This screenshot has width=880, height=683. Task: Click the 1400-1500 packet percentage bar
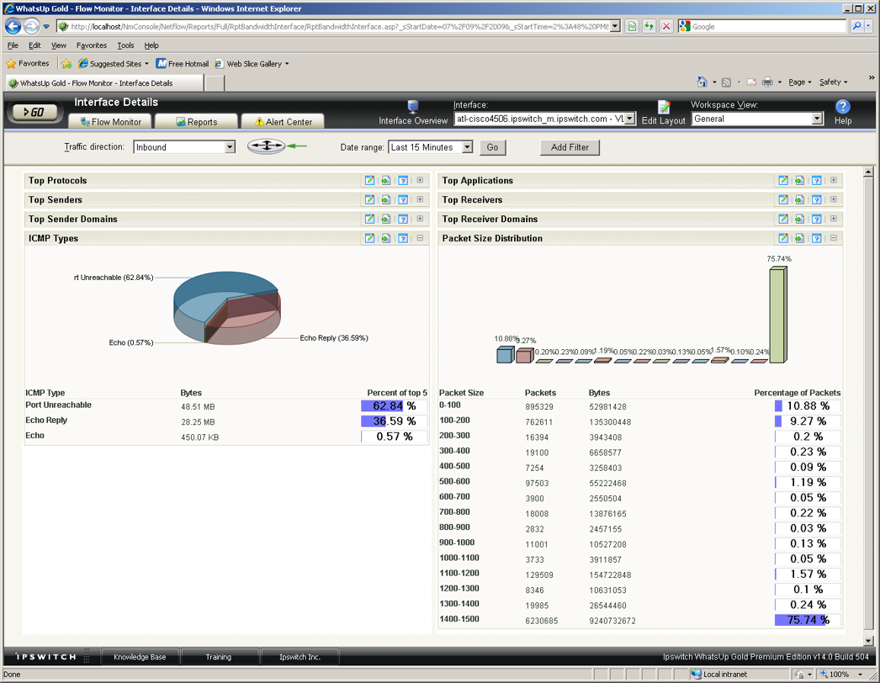point(808,620)
